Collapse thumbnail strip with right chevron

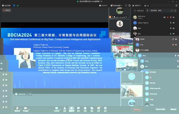114,58
